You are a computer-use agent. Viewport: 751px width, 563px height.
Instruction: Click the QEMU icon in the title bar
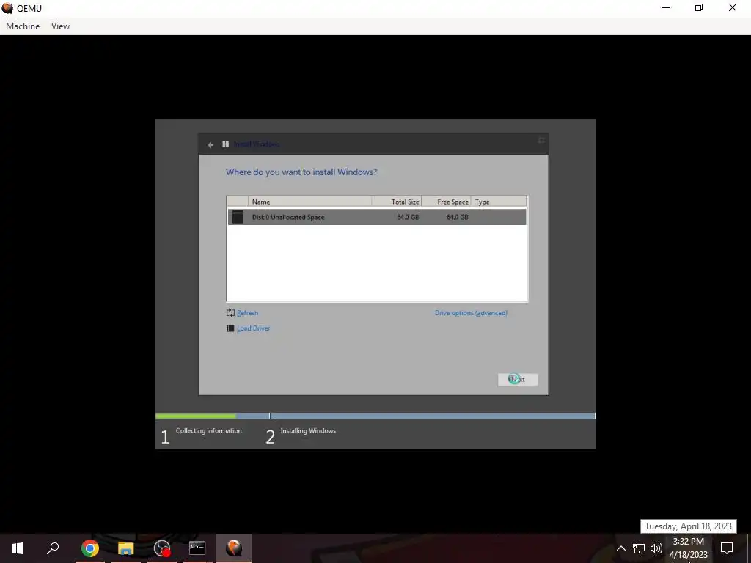tap(7, 8)
